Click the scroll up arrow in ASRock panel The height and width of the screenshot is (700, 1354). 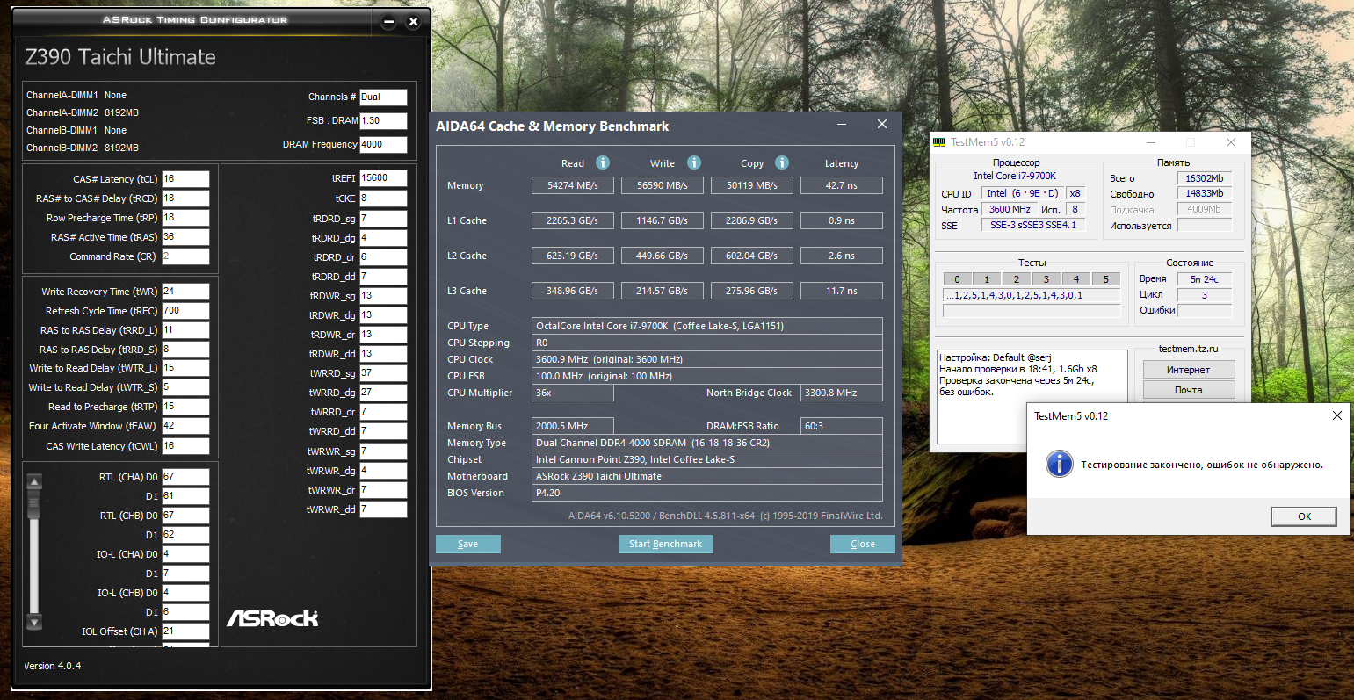click(34, 481)
